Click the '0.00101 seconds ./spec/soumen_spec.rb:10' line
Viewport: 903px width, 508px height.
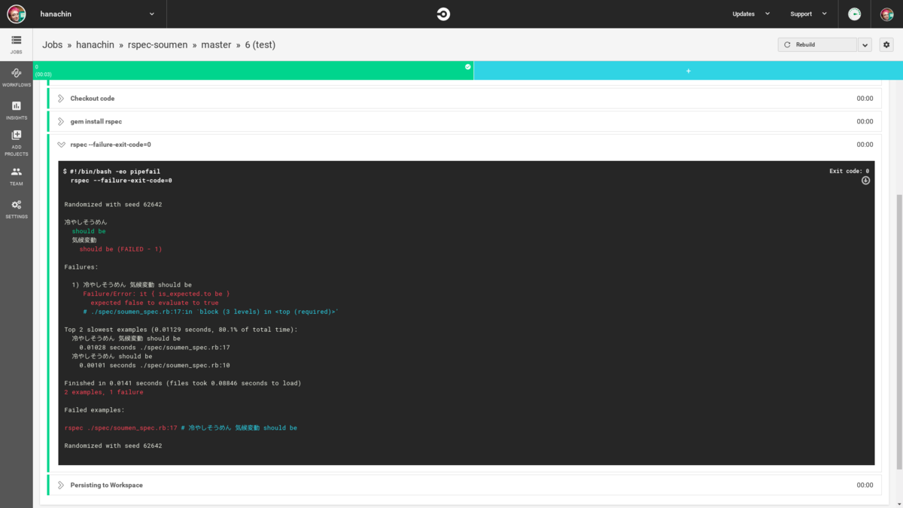pyautogui.click(x=155, y=365)
